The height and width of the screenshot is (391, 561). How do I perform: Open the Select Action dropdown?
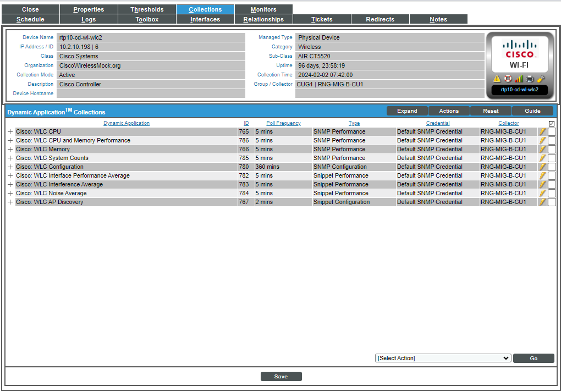[x=442, y=358]
